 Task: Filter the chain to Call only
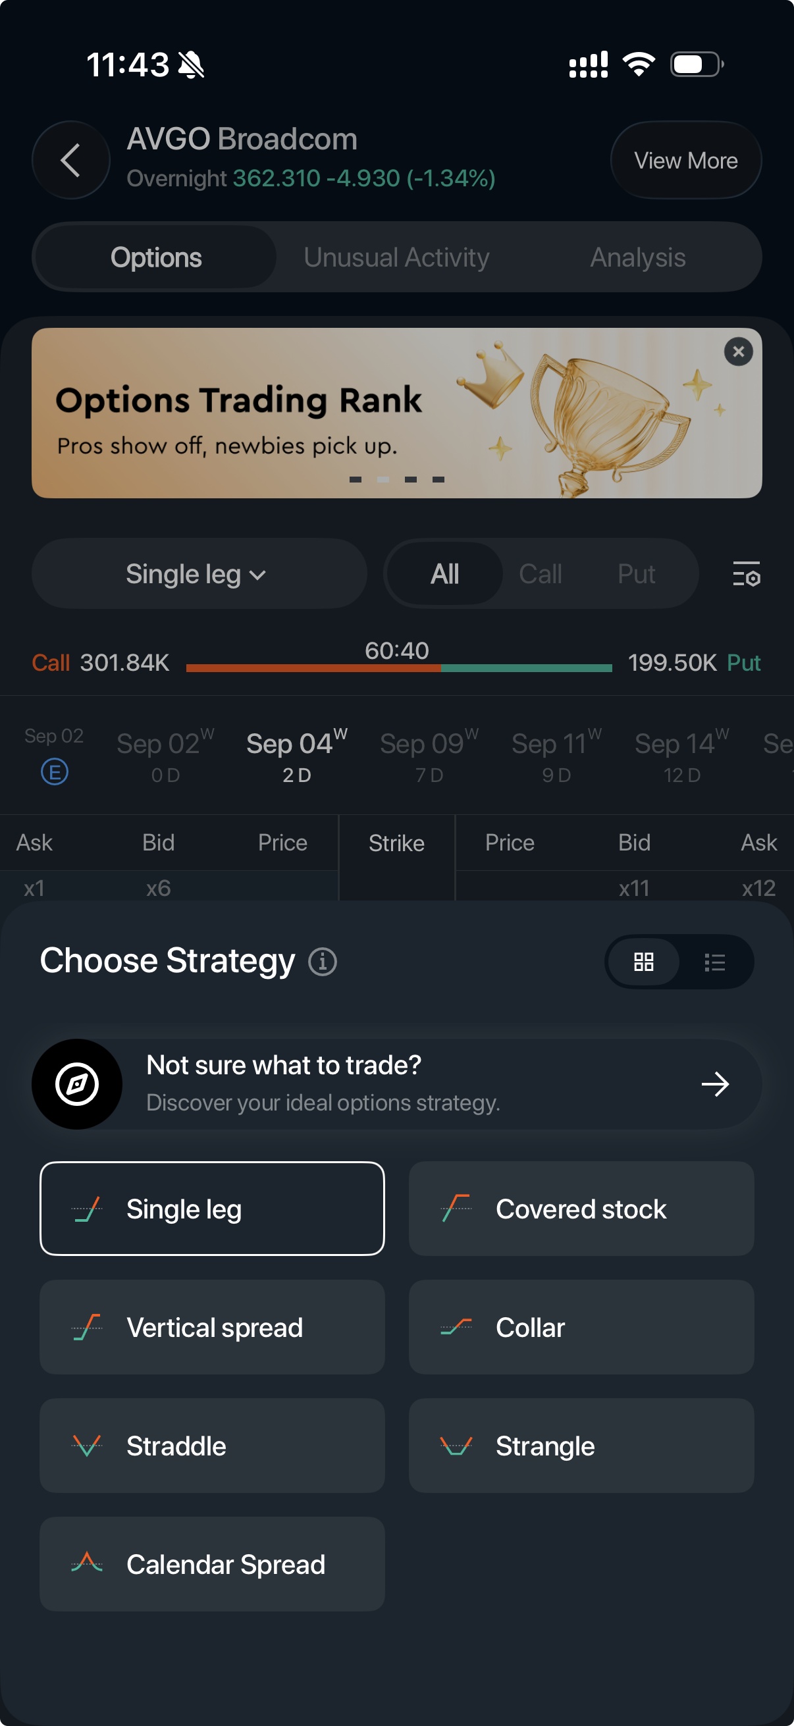coord(540,574)
